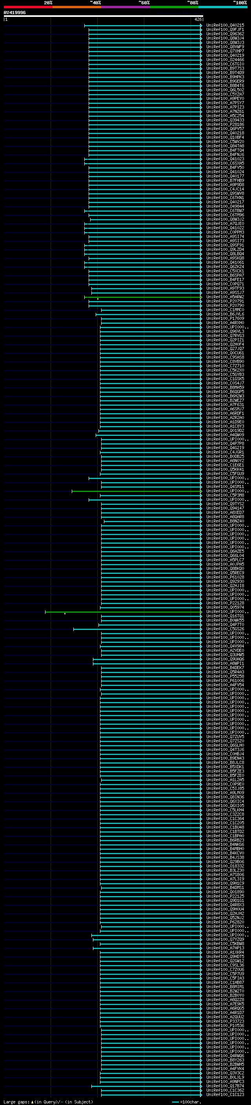Select the UniRef100_B8MA59 label
This screenshot has width=251, height=1105.
pyautogui.click(x=225, y=387)
